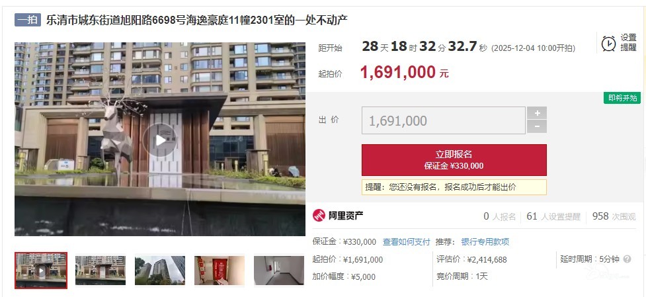
Task: Select the third high-rise tower thumbnail
Action: click(x=160, y=271)
